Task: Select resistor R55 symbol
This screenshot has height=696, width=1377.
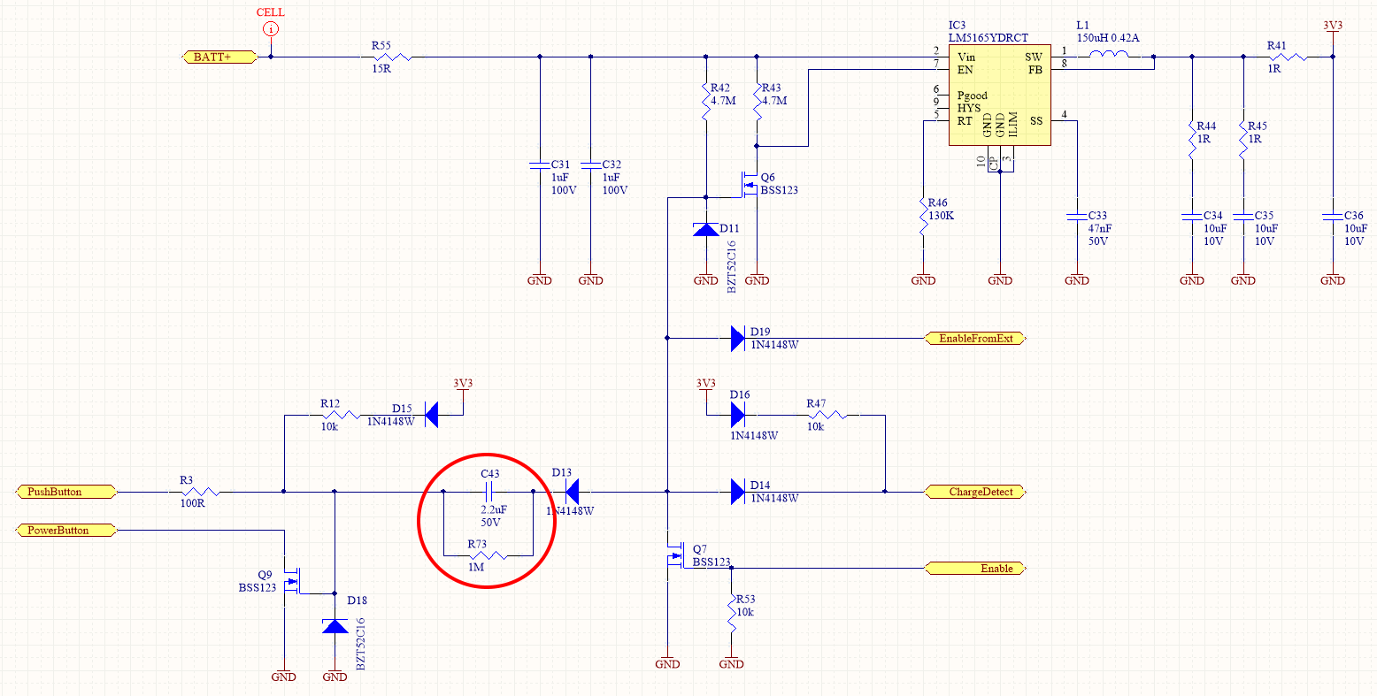Action: [389, 57]
